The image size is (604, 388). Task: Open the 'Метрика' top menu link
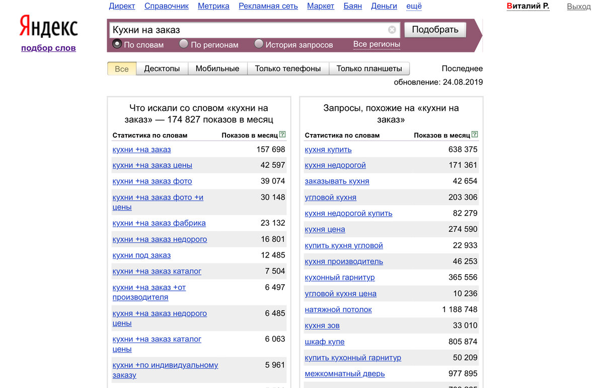click(x=213, y=6)
